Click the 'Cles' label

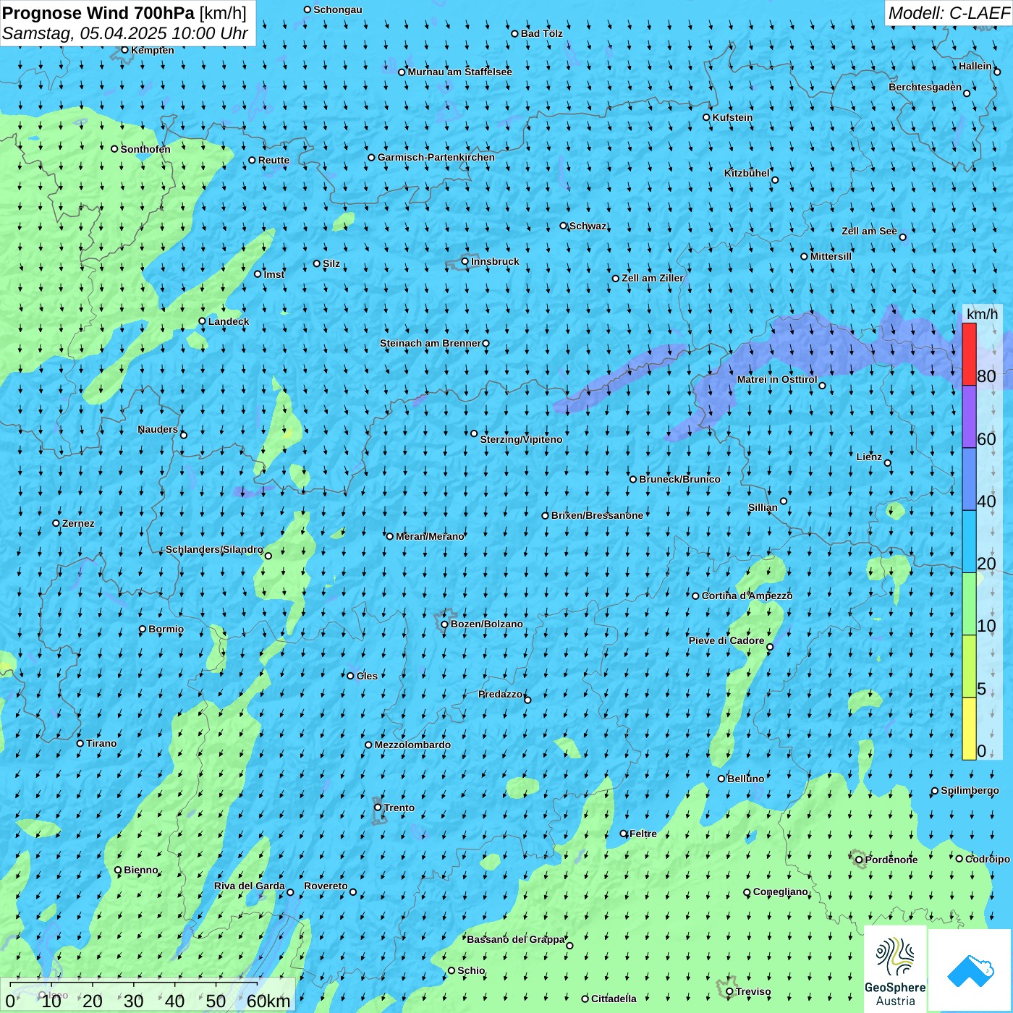click(367, 676)
